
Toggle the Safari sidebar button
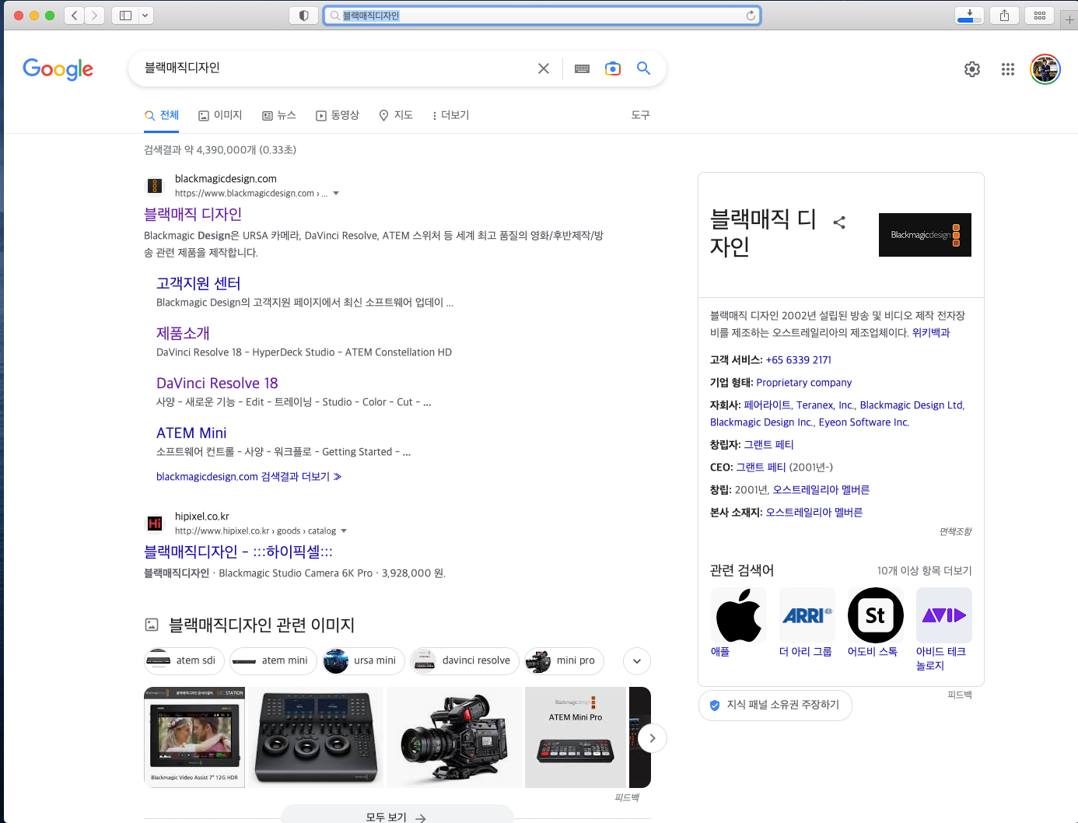[x=125, y=16]
